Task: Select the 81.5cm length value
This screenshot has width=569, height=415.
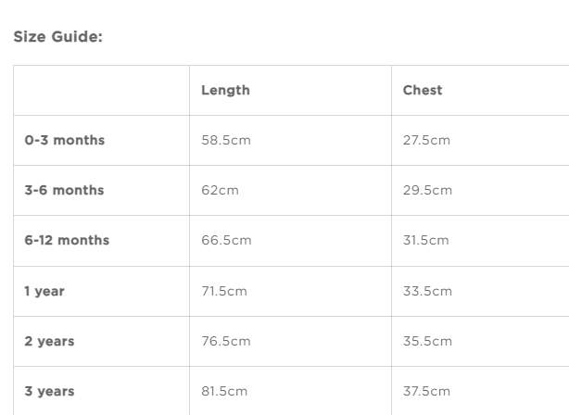Action: 224,391
